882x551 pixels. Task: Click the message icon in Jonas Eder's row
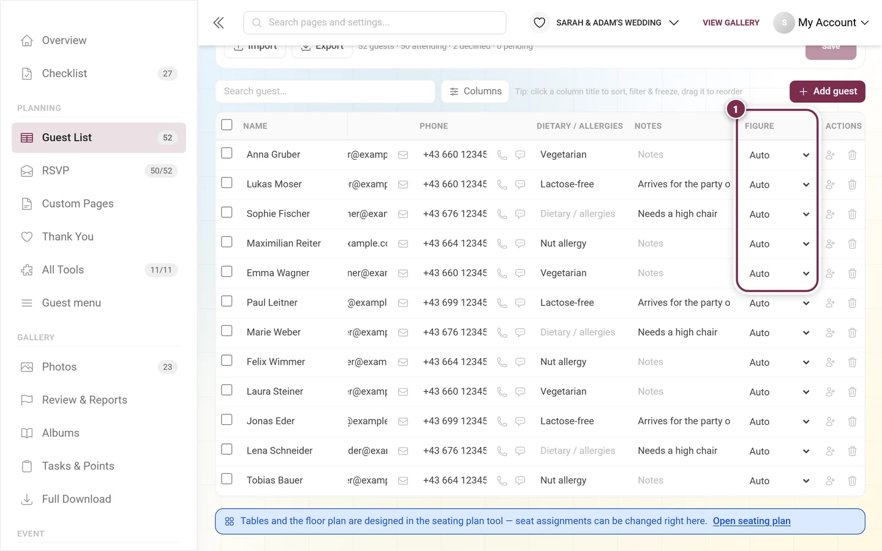[x=520, y=421]
